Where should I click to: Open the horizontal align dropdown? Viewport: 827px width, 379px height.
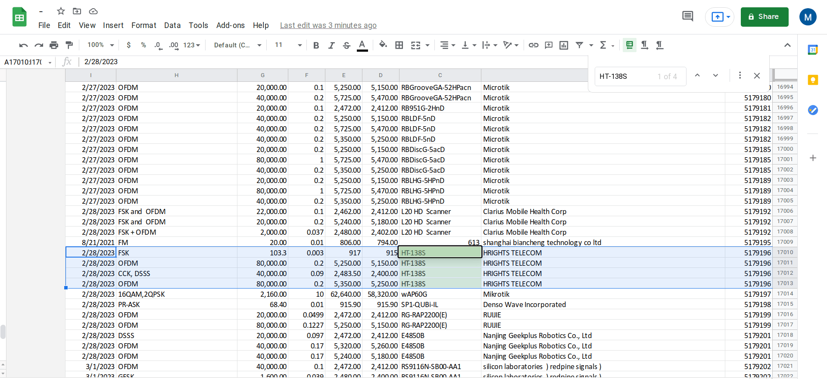click(448, 45)
